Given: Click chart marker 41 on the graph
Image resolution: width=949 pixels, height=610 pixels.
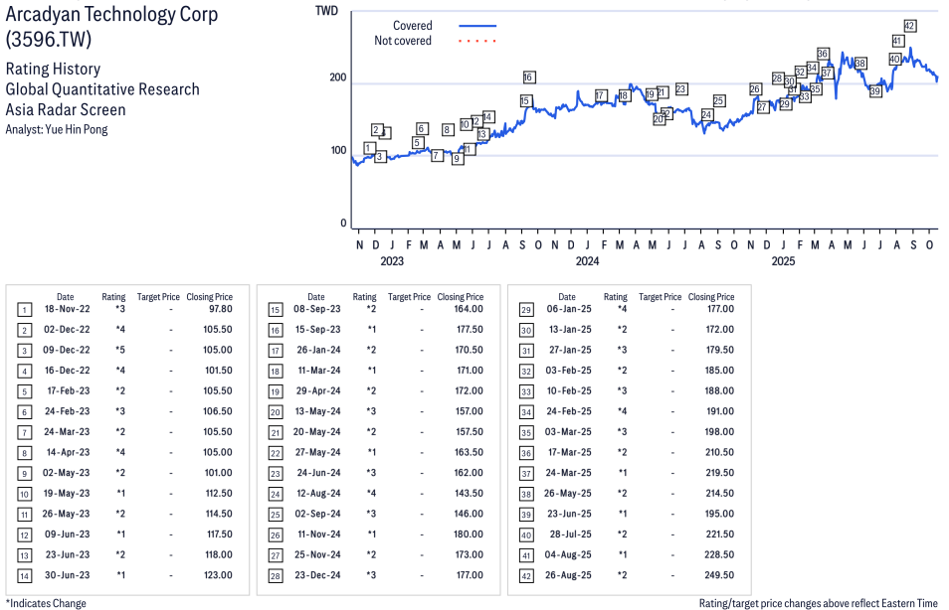Looking at the screenshot, I should (896, 41).
